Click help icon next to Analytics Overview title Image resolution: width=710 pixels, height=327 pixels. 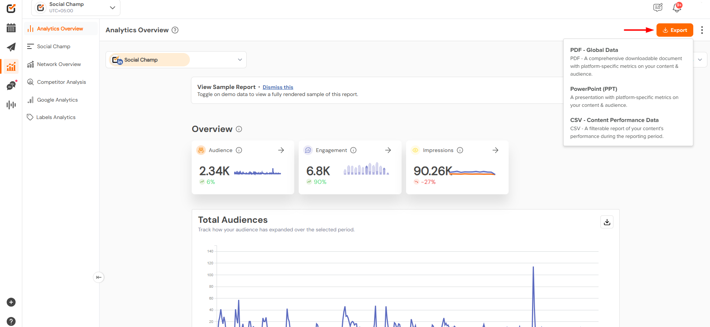coord(175,30)
